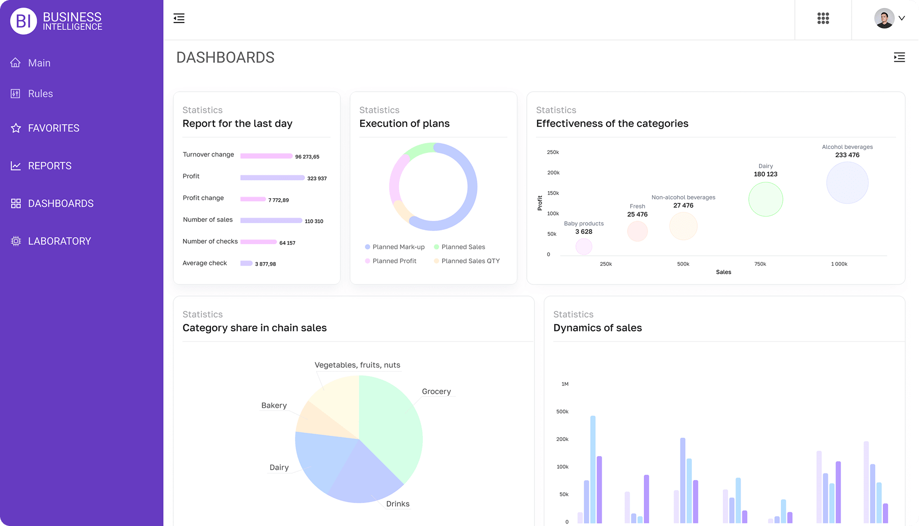
Task: Click the BI logo circle
Action: click(x=23, y=21)
